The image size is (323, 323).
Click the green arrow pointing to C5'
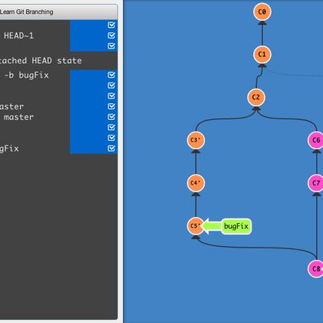[x=211, y=226]
